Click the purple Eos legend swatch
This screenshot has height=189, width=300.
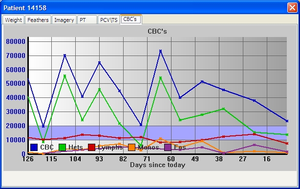[x=168, y=147]
